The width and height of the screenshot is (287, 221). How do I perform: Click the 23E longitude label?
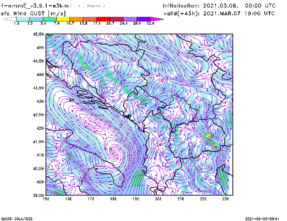click(226, 199)
